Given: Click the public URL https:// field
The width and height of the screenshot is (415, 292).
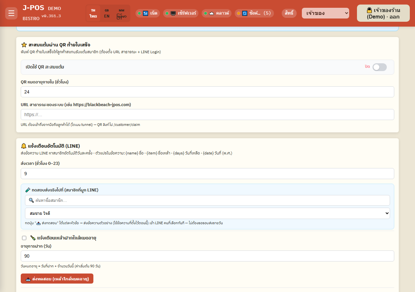Looking at the screenshot, I should [x=207, y=115].
